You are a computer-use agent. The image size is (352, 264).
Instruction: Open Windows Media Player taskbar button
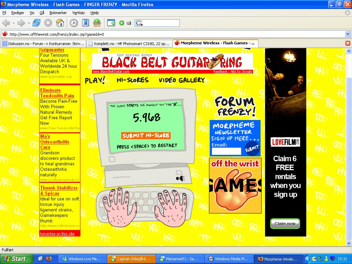(229, 259)
